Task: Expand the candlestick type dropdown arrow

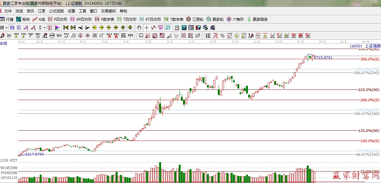Action: (x=44, y=28)
